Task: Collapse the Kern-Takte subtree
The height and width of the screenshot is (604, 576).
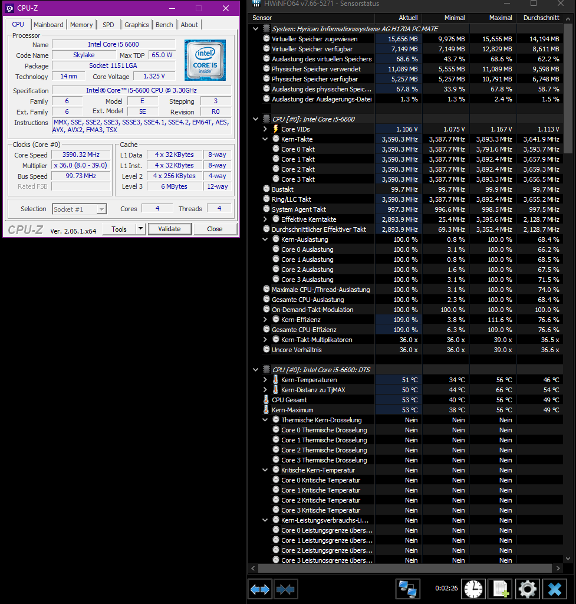Action: click(x=265, y=139)
